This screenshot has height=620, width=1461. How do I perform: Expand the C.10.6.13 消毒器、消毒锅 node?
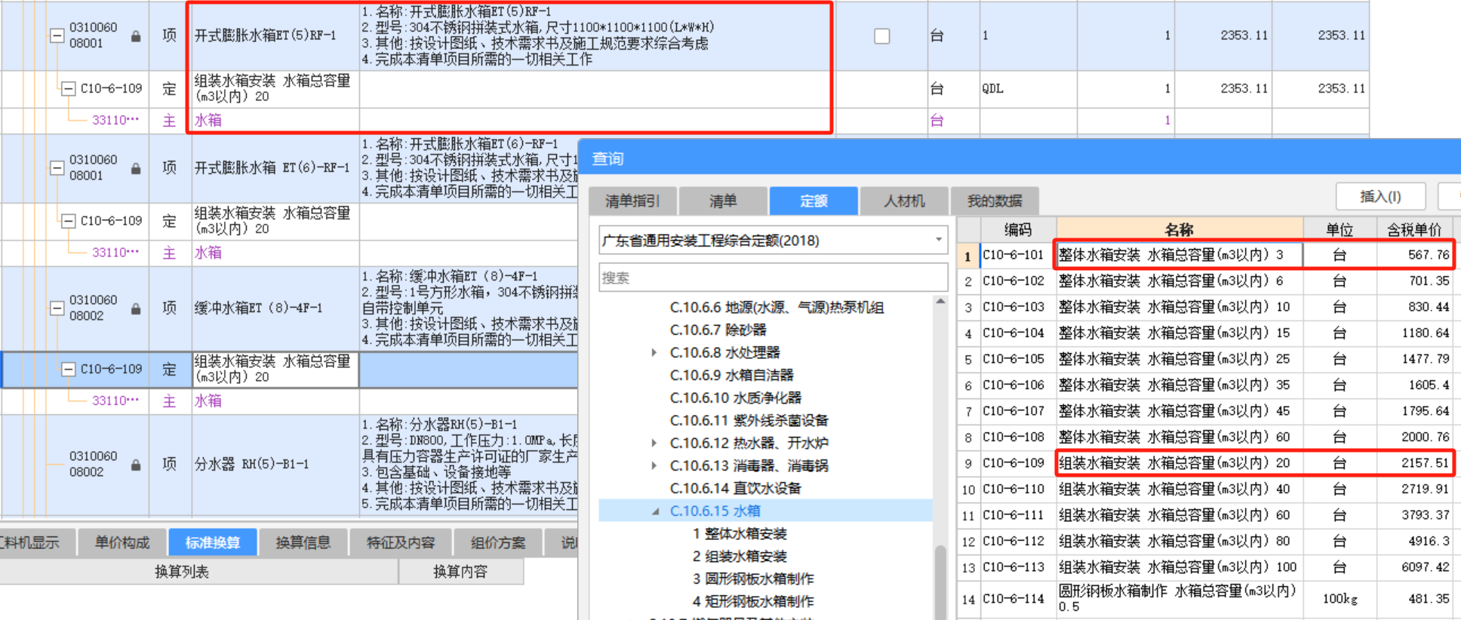click(x=654, y=465)
